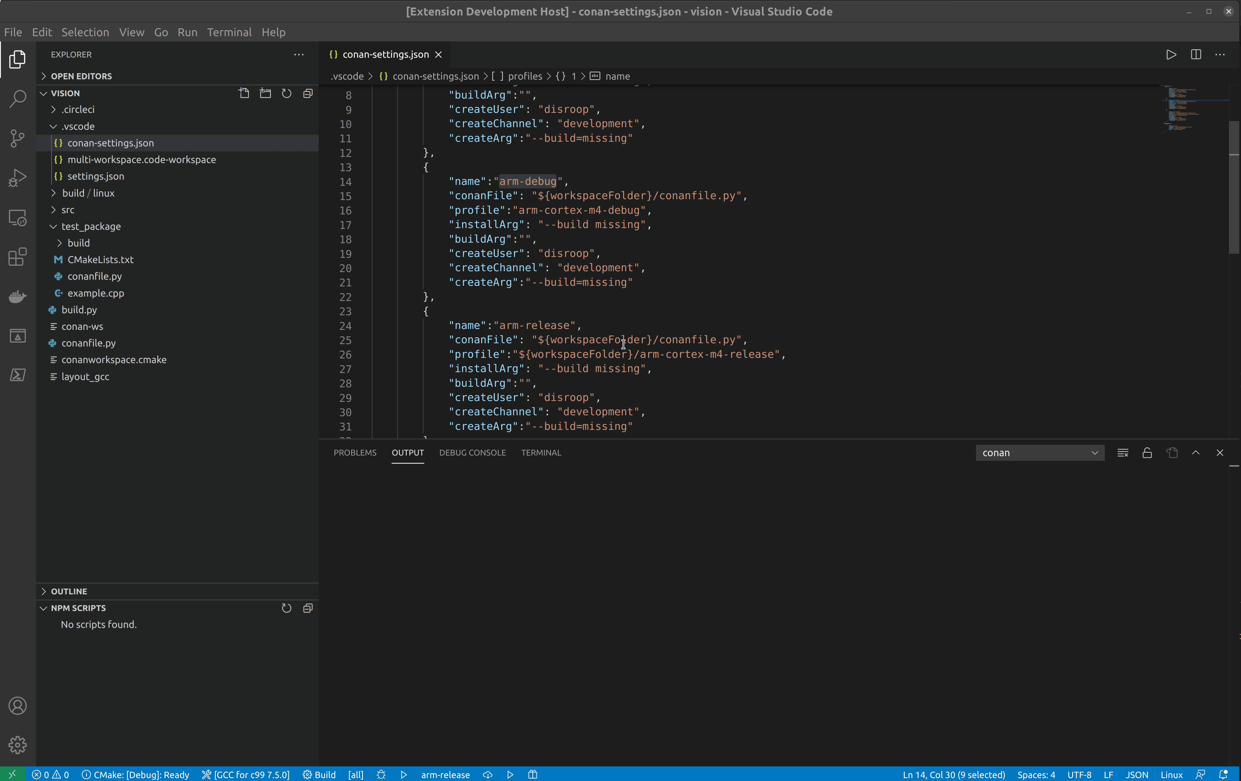Switch to the DEBUG CONSOLE tab

click(472, 453)
